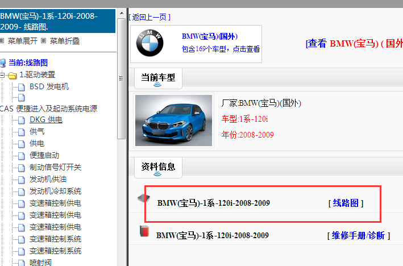The height and width of the screenshot is (266, 403).
Task: Collapse the 1.驱动装置 tree node
Action: pyautogui.click(x=2, y=75)
